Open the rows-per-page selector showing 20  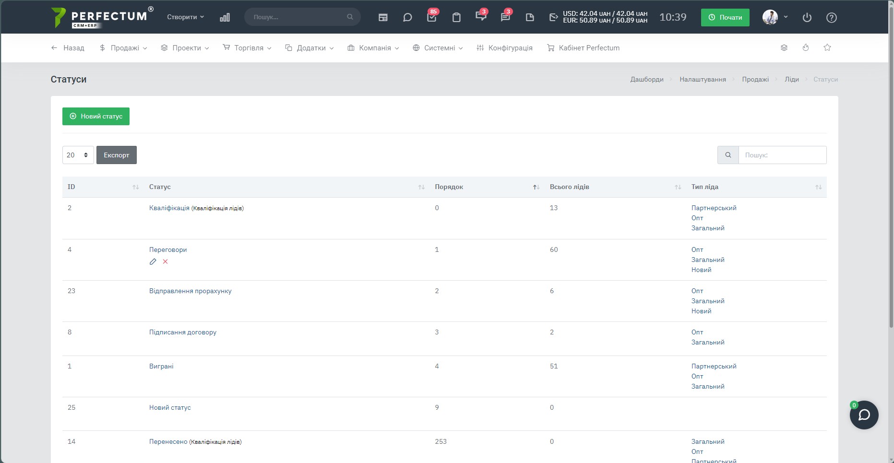[x=78, y=155]
